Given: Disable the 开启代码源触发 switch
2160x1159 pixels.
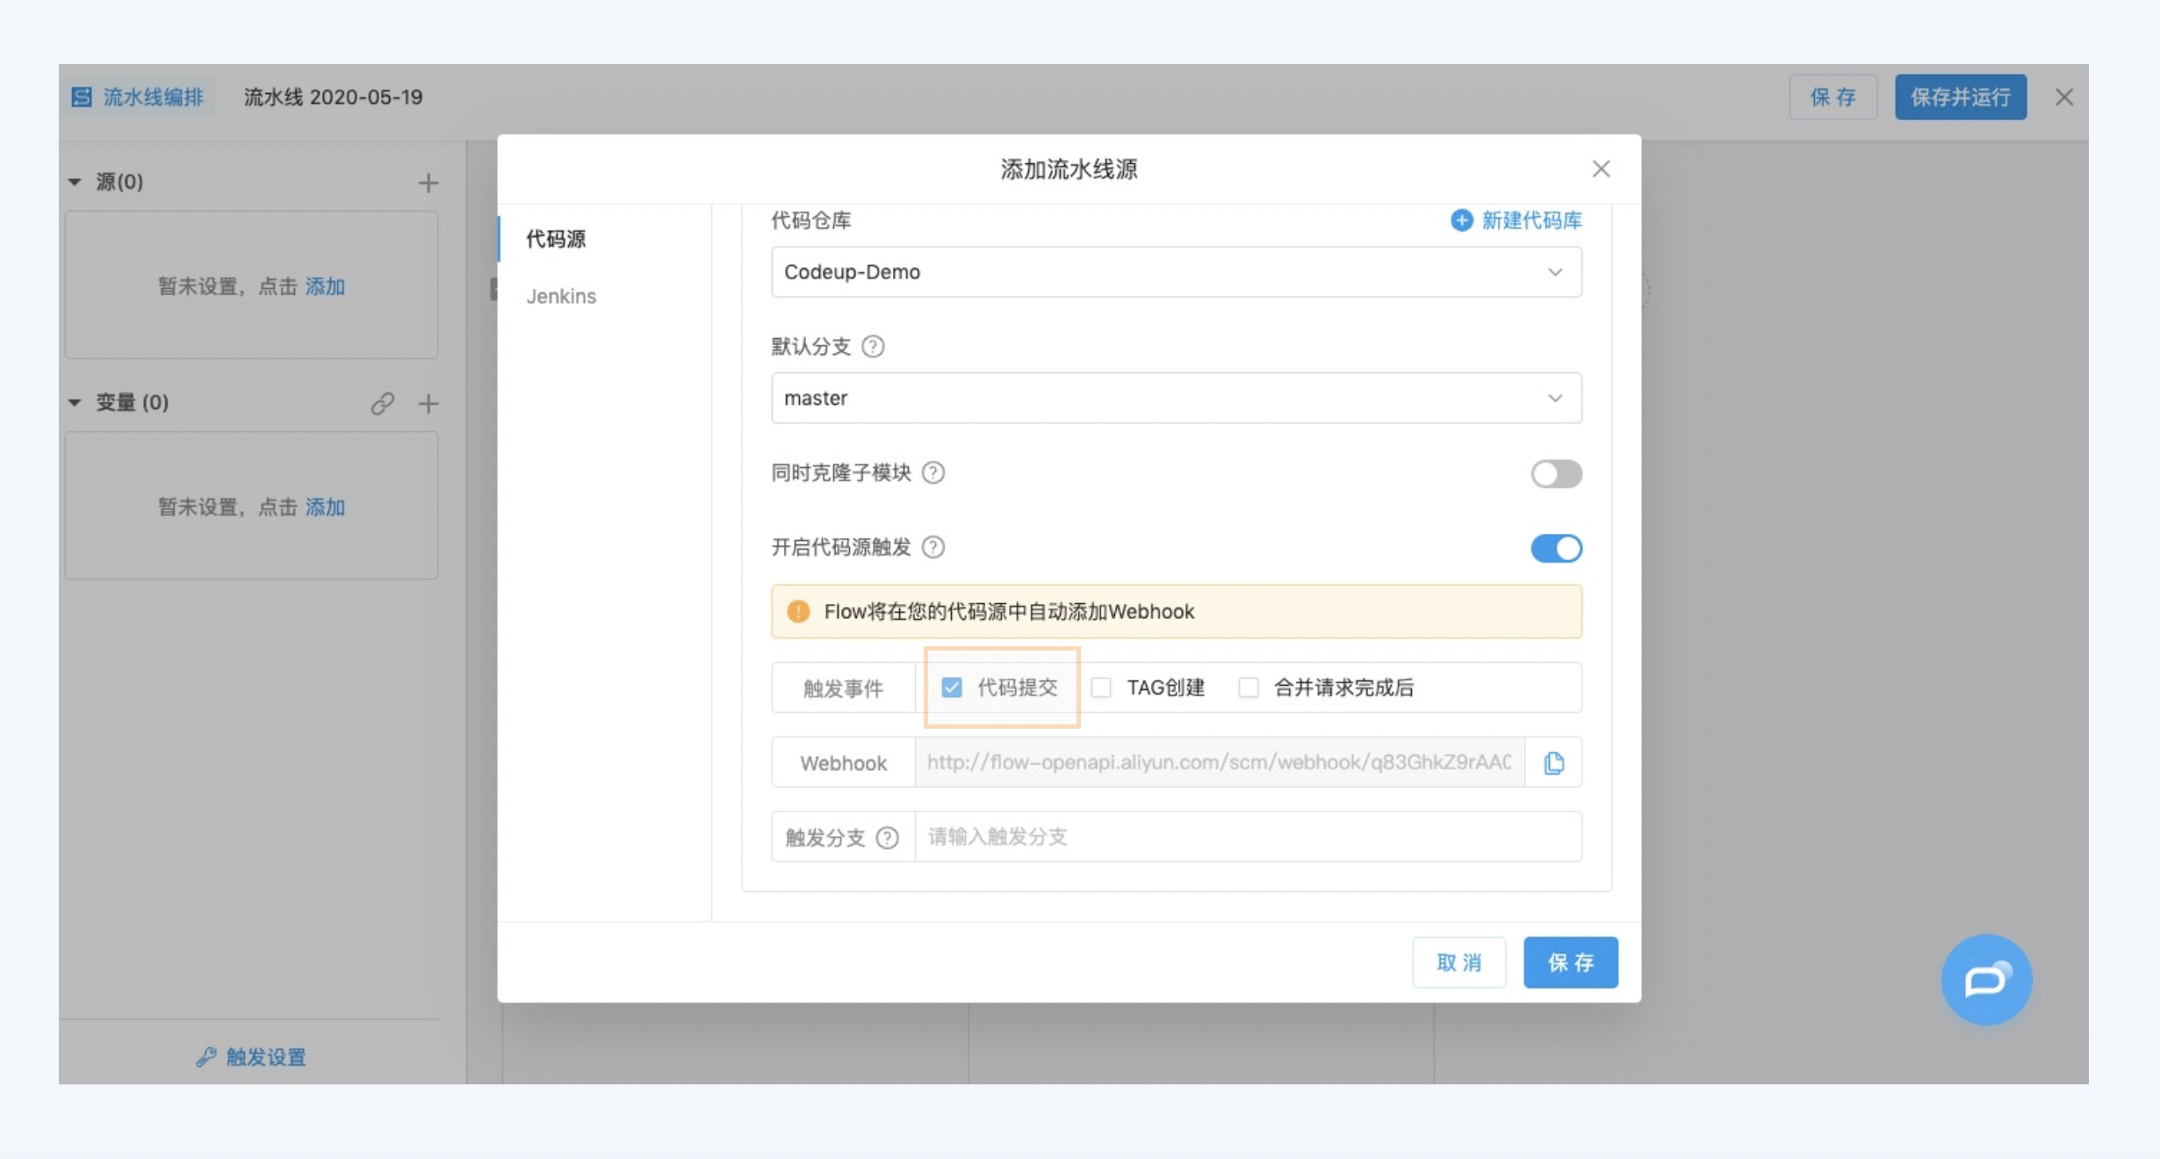Looking at the screenshot, I should click(x=1555, y=548).
